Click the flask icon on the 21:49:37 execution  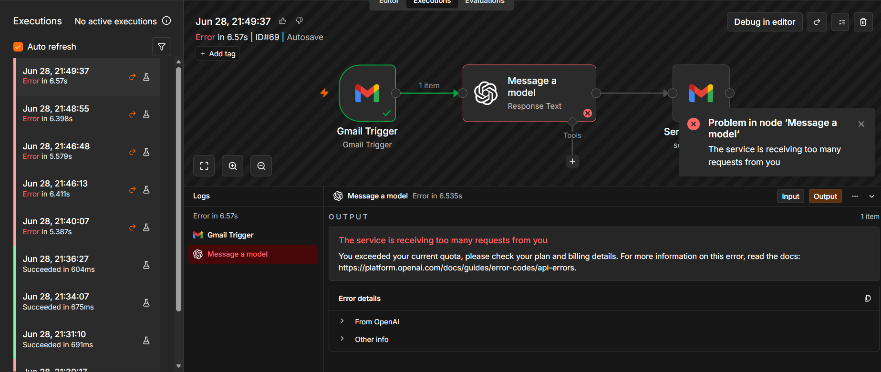146,77
